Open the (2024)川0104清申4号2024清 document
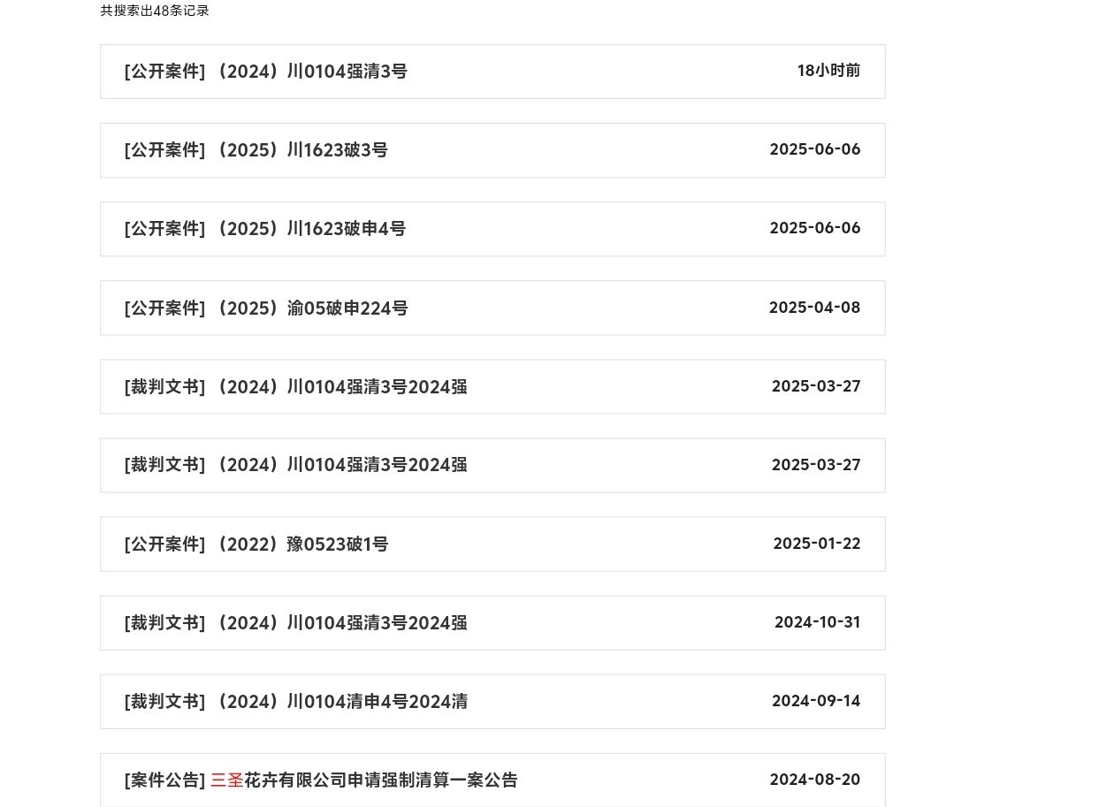This screenshot has height=807, width=1114. click(x=492, y=702)
